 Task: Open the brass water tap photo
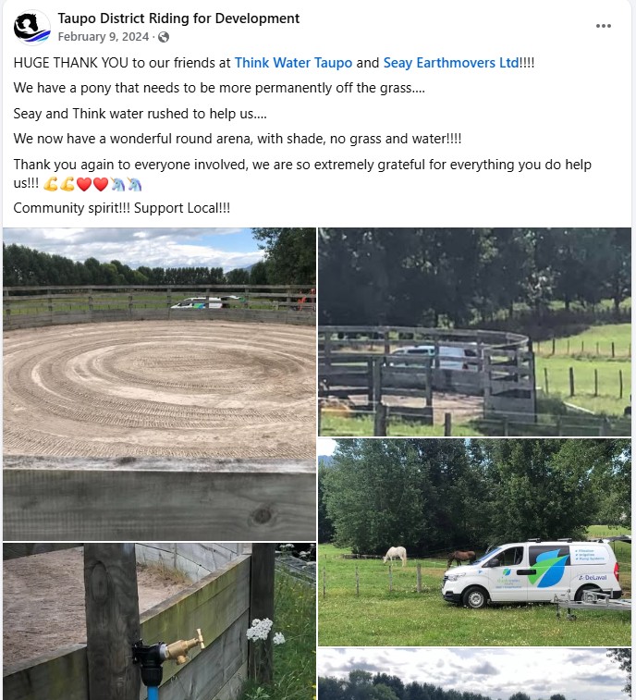point(159,621)
